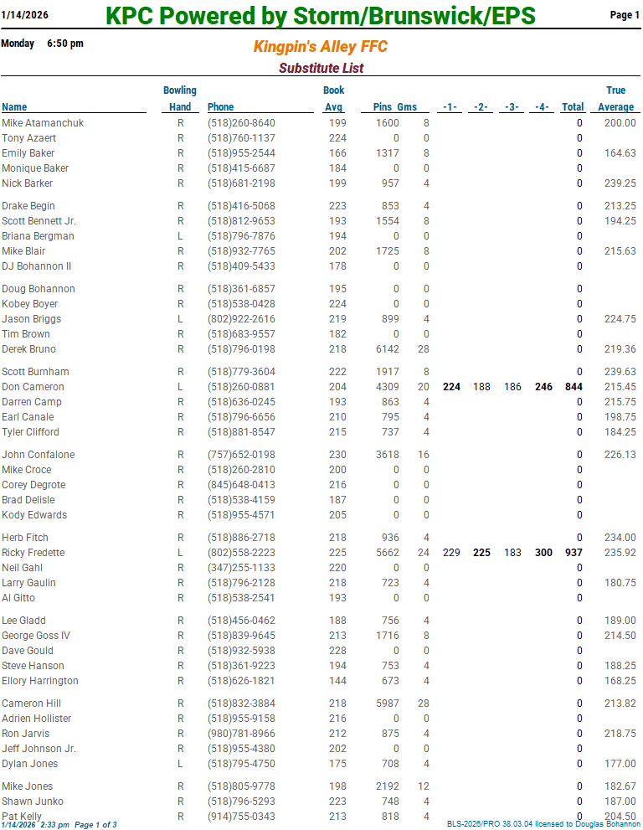Click Ricky Fredette's 300 game score
This screenshot has width=643, height=830.
(x=543, y=553)
